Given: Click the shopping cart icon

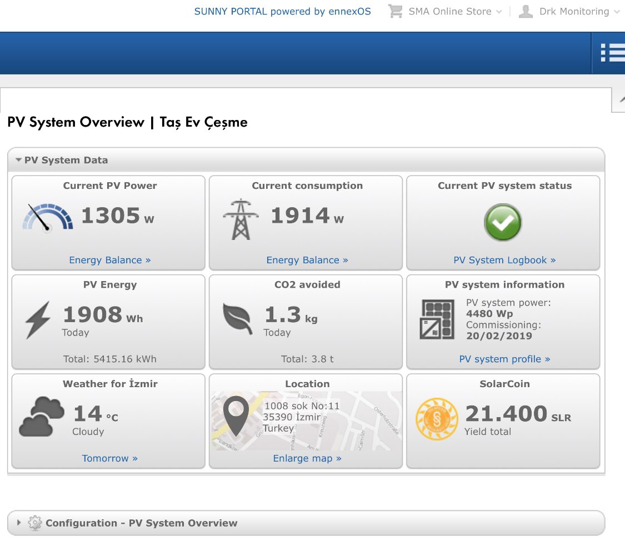Looking at the screenshot, I should (396, 11).
